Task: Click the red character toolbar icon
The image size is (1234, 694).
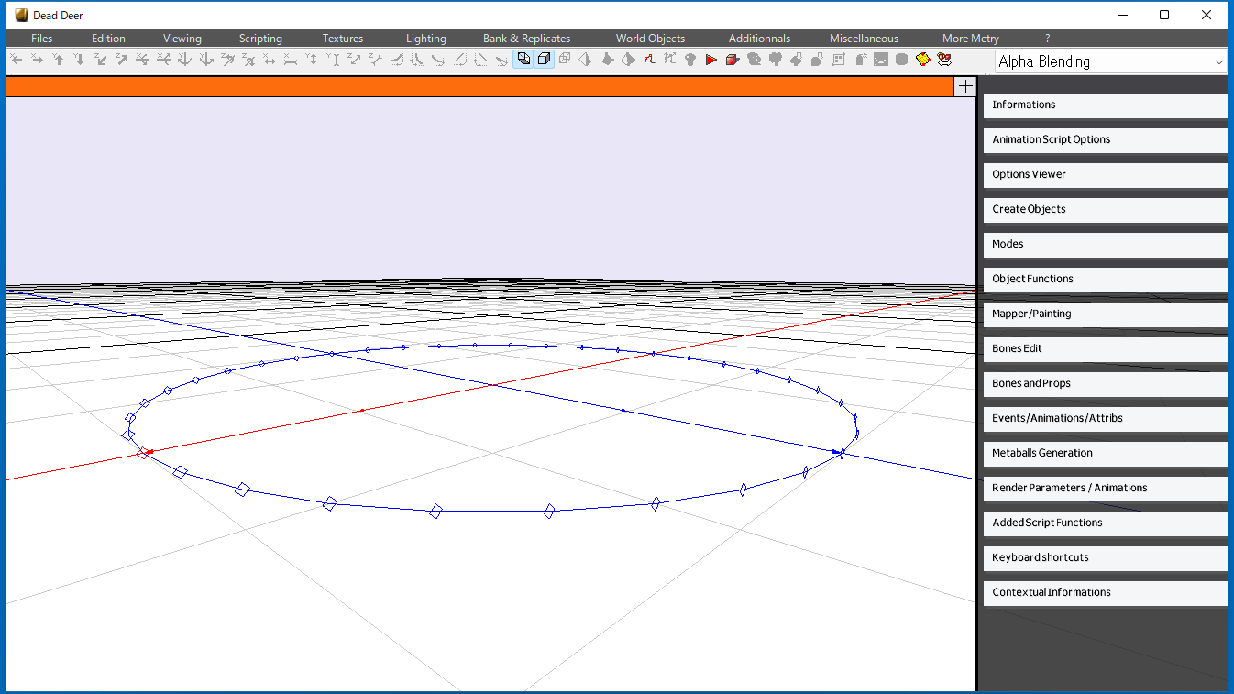Action: [x=943, y=60]
